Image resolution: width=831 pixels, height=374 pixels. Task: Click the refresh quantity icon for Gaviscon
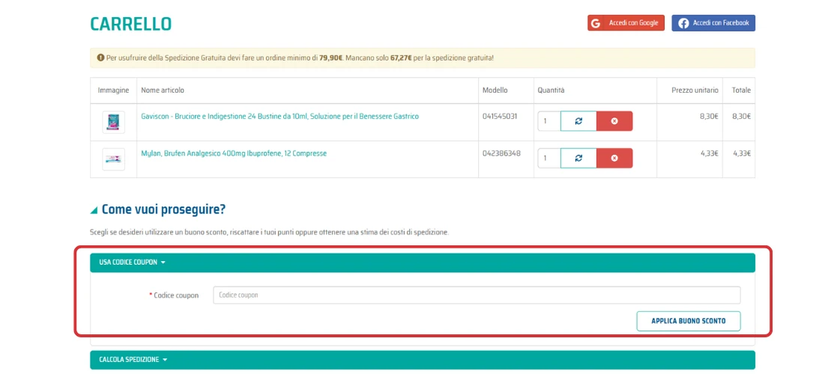[x=578, y=121]
